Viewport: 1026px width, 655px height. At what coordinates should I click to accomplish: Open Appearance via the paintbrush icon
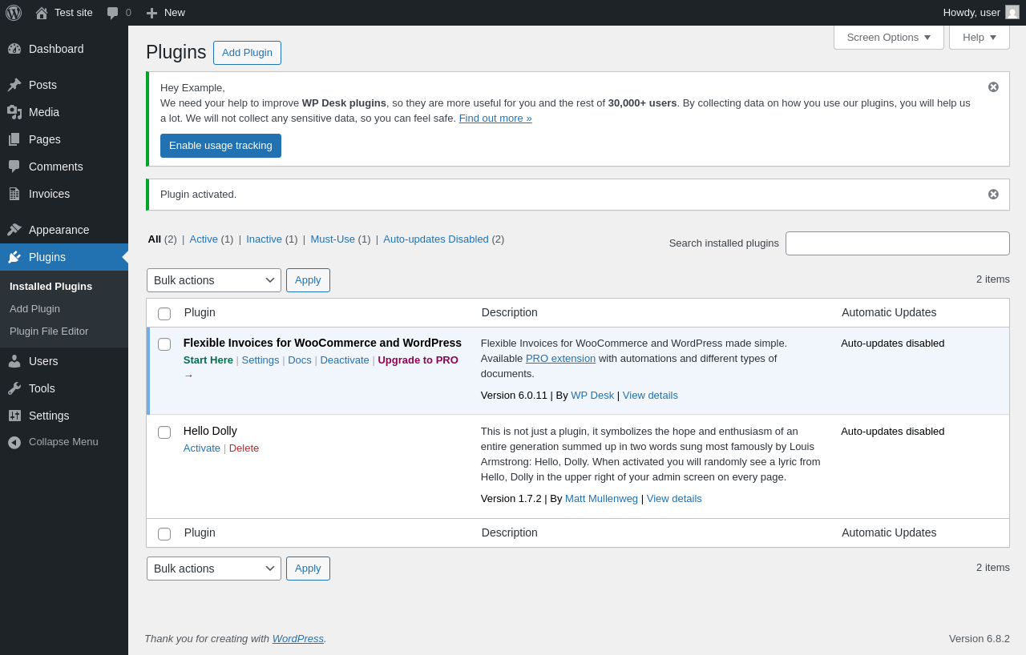tap(14, 230)
